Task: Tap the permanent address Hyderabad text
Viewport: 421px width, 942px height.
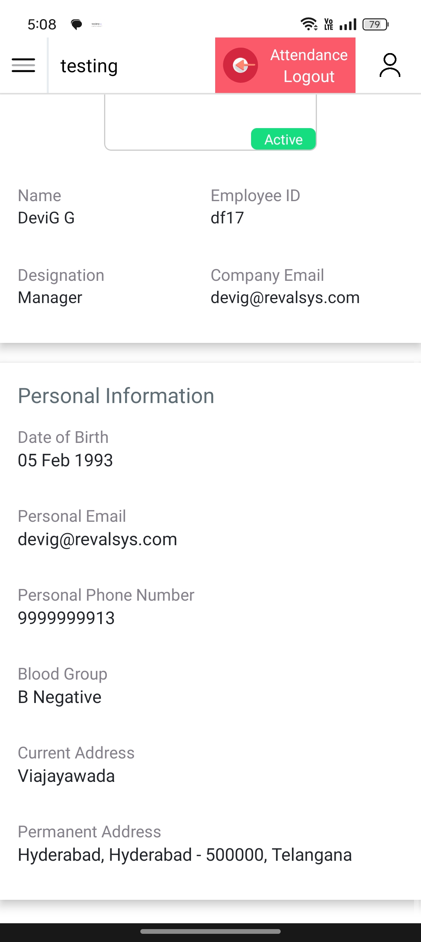Action: click(x=185, y=855)
